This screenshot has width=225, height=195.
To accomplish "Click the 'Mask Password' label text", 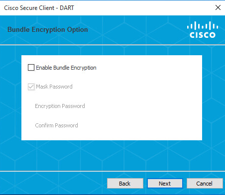I will 54,87.
